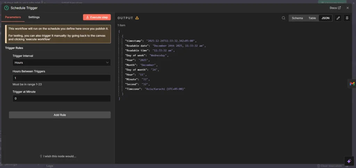Switch to the Parameters tab
356x168 pixels.
13,17
